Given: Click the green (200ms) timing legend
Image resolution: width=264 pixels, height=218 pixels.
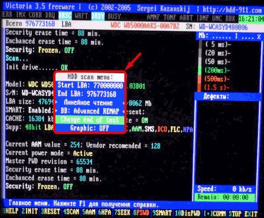Looking at the screenshot, I should [x=217, y=70].
